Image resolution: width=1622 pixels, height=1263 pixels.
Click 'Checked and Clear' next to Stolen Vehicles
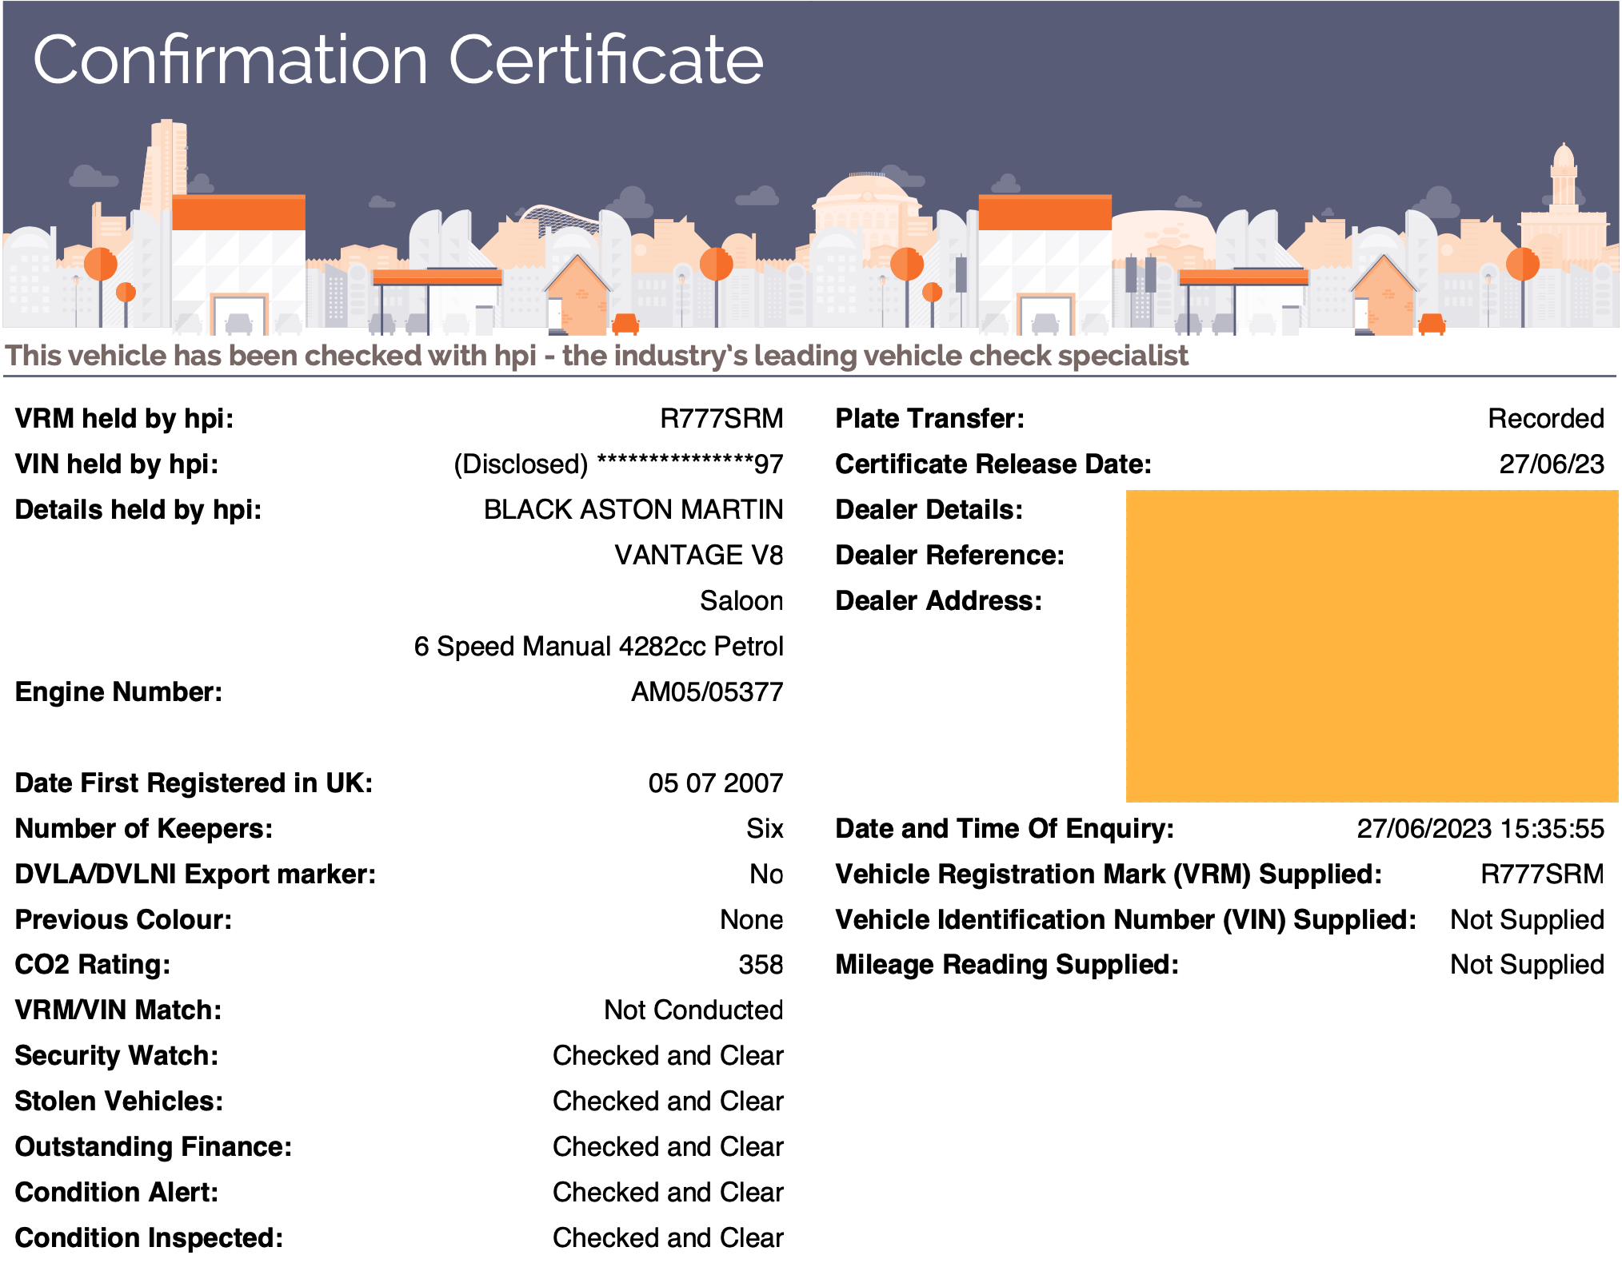[x=668, y=1102]
